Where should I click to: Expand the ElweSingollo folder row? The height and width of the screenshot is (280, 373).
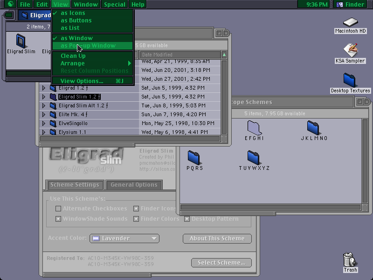coord(43,123)
